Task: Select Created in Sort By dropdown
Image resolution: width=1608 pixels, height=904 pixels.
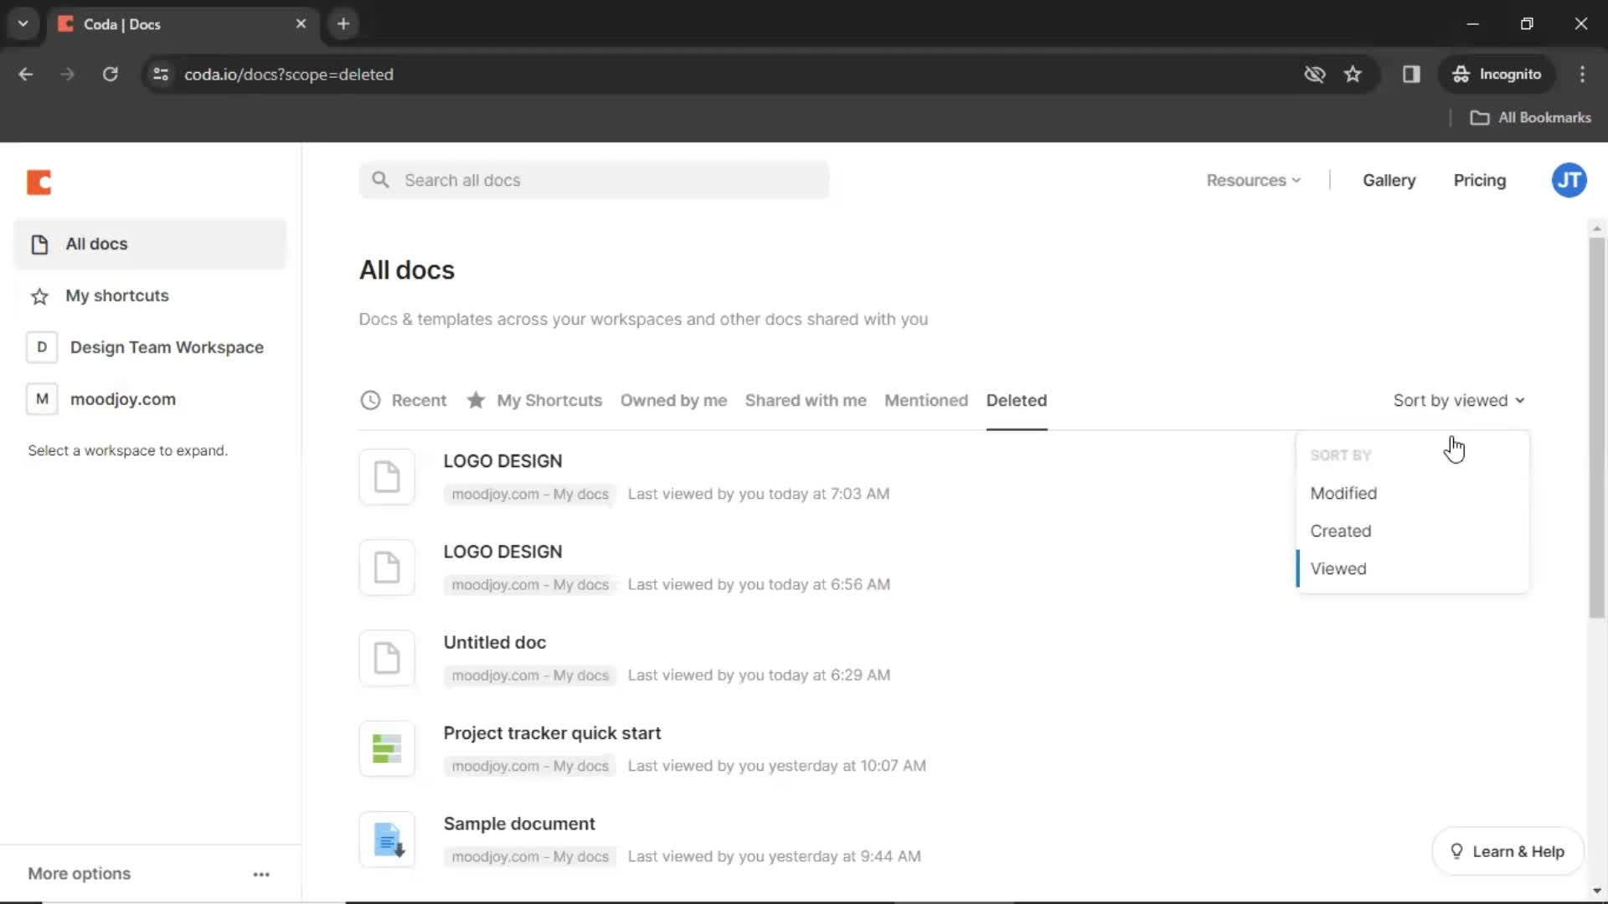Action: [x=1341, y=531]
